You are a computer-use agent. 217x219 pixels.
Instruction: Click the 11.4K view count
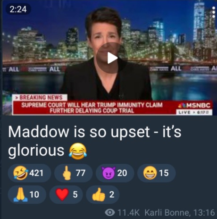tap(128, 212)
